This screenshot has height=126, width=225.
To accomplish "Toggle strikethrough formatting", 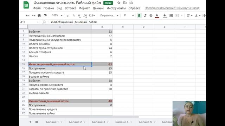I will pyautogui.click(x=151, y=15).
